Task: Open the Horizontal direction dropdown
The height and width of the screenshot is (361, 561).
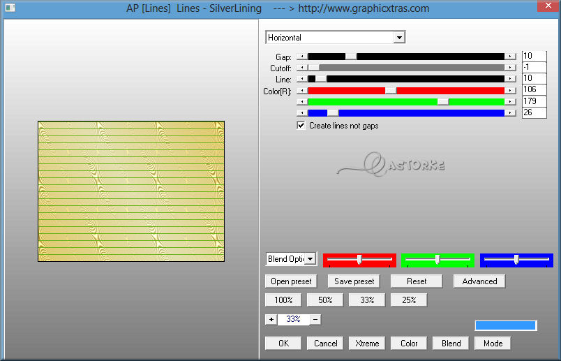Action: (399, 37)
